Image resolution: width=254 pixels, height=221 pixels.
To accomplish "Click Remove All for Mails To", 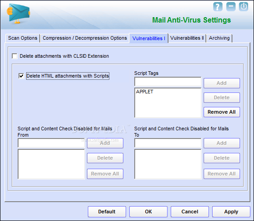I will coord(222,174).
